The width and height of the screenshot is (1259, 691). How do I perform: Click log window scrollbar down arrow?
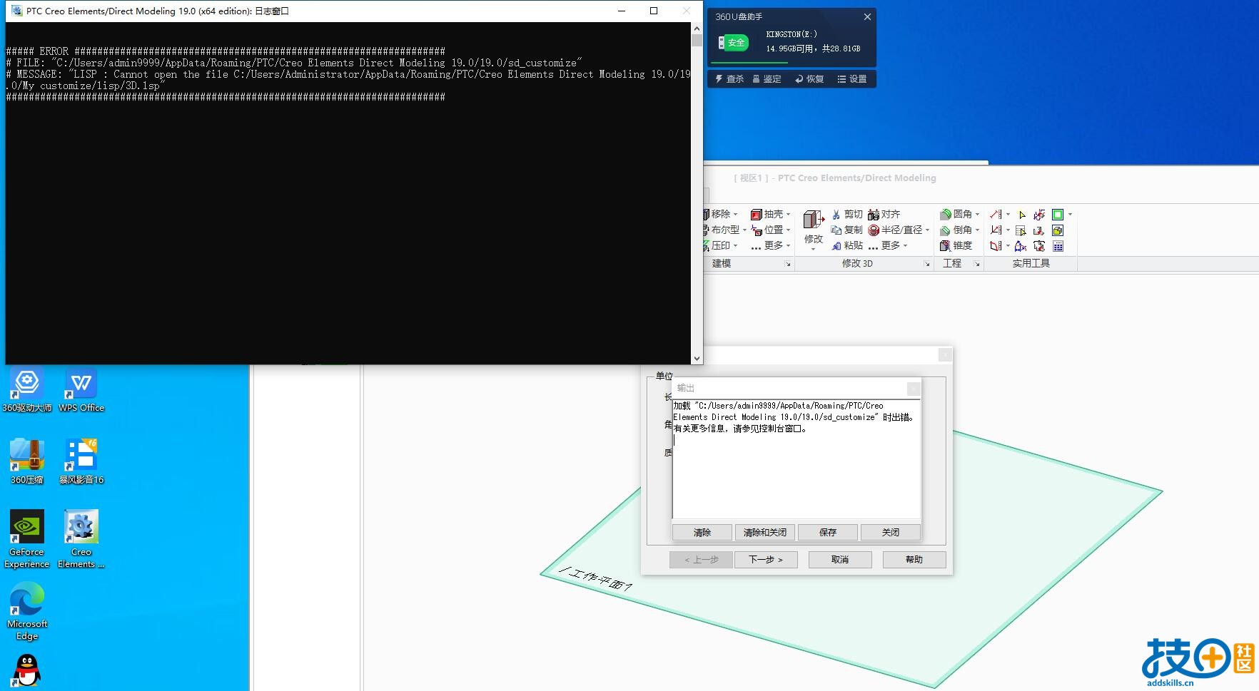[697, 359]
